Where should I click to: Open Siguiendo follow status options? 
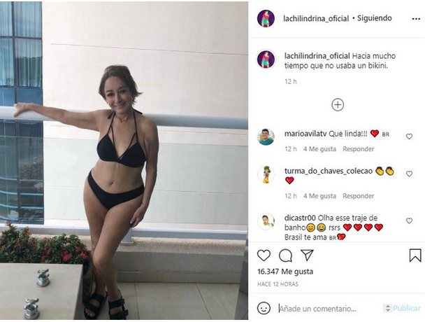(x=375, y=18)
